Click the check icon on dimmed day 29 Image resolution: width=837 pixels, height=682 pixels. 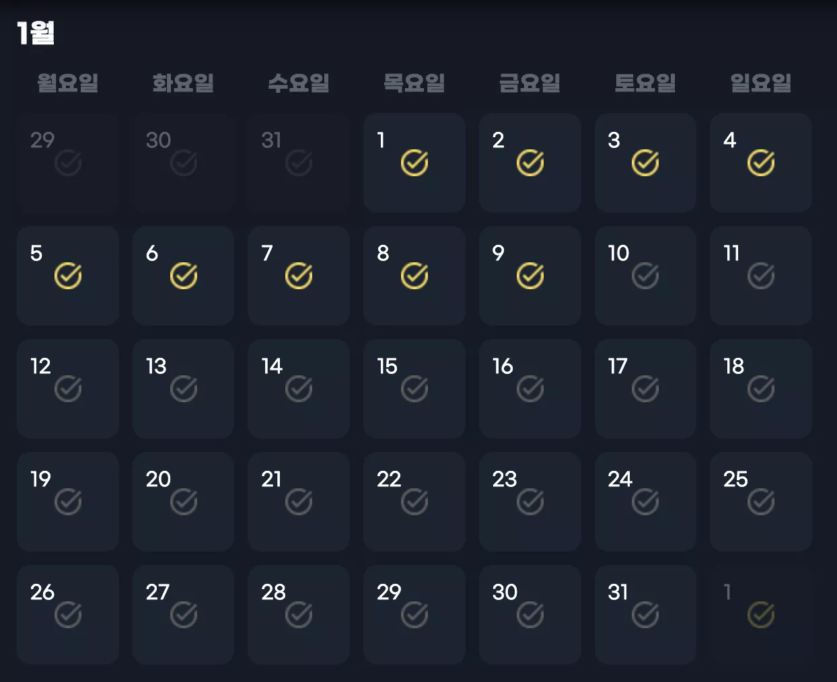68,163
